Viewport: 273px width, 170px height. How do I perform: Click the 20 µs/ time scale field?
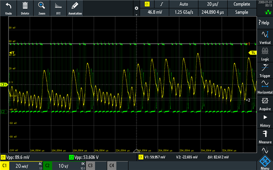click(x=213, y=4)
